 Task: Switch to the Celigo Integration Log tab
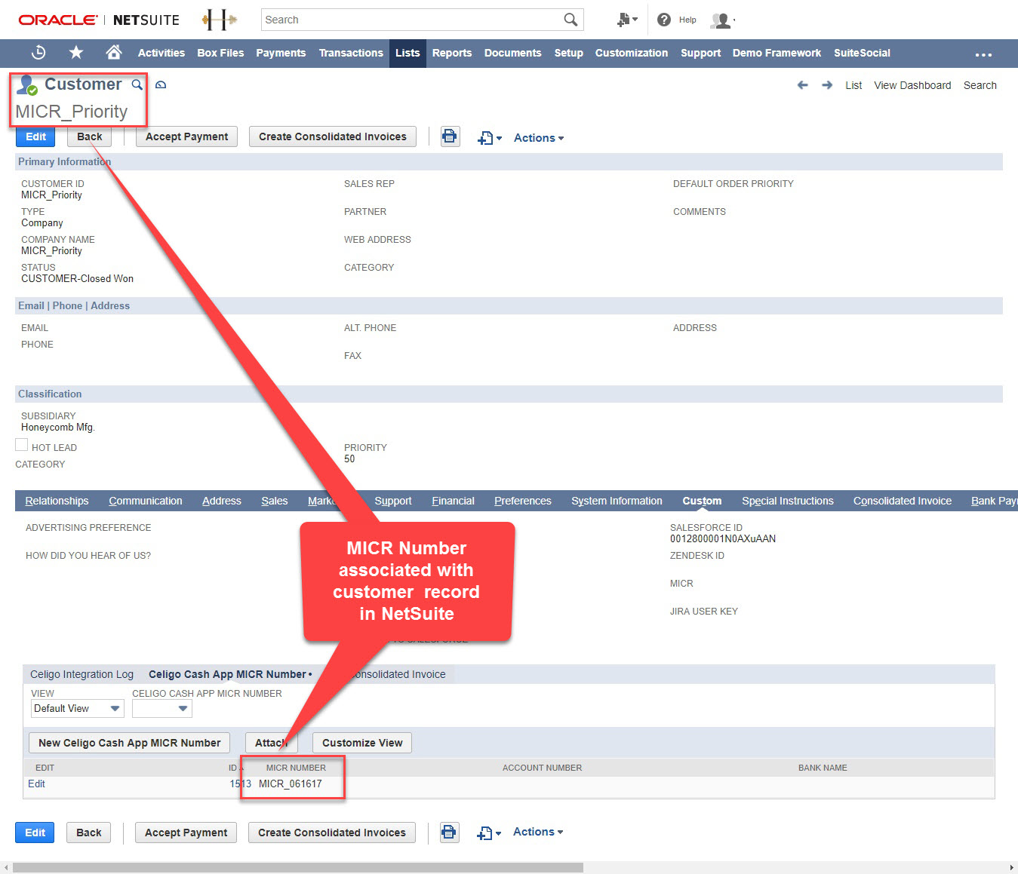[x=82, y=674]
